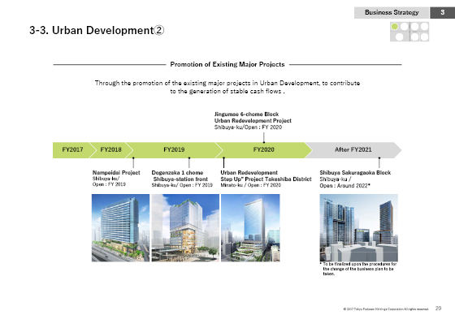Image resolution: width=455 pixels, height=315 pixels.
Task: Open the Dogenzaka 1 chome building image
Action: 185,228
